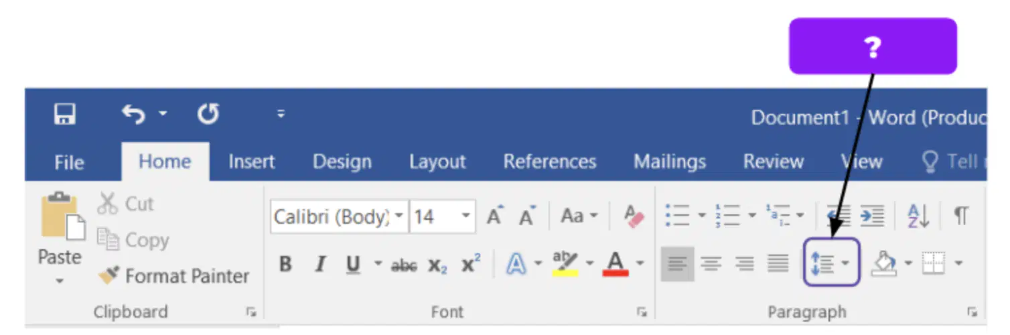1010x335 pixels.
Task: Select the Format Painter tool
Action: point(173,276)
